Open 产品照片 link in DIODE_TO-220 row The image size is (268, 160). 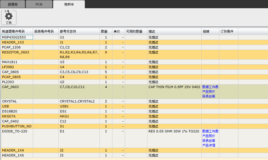coord(208,136)
